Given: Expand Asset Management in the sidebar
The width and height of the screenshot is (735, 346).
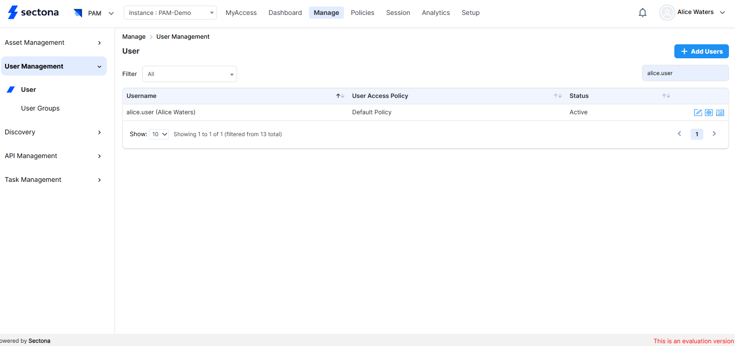Looking at the screenshot, I should click(x=53, y=42).
